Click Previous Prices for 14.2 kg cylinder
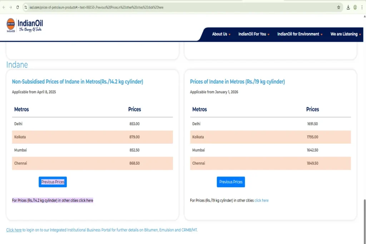This screenshot has width=366, height=244. pos(53,182)
